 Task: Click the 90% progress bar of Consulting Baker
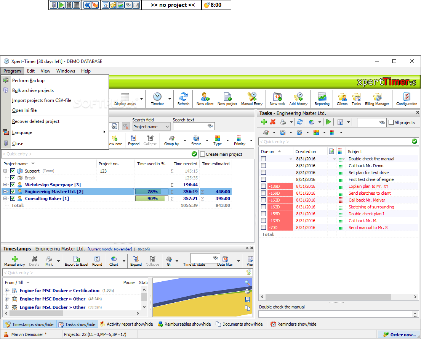click(x=152, y=199)
